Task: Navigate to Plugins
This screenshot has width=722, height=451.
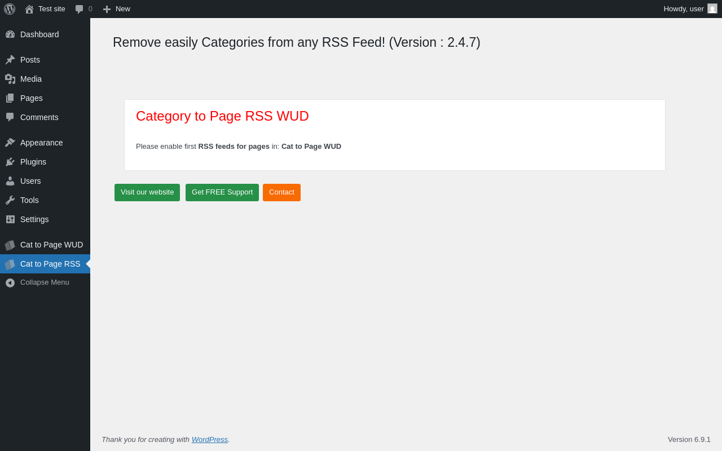Action: [45, 162]
